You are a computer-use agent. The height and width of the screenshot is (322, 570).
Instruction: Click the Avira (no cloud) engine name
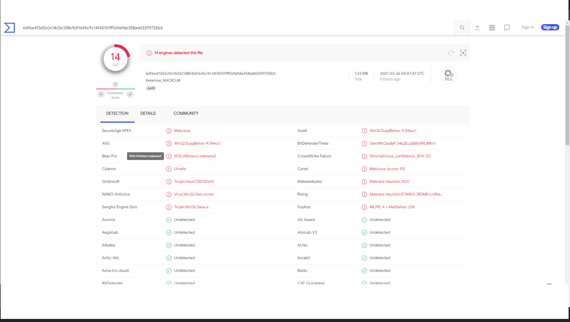coord(115,271)
